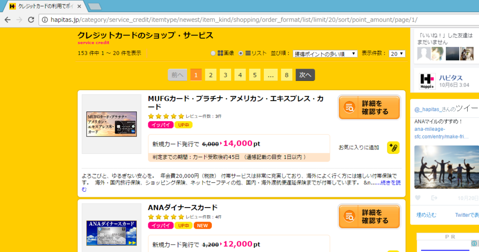Go to pagination page 4

(x=240, y=75)
